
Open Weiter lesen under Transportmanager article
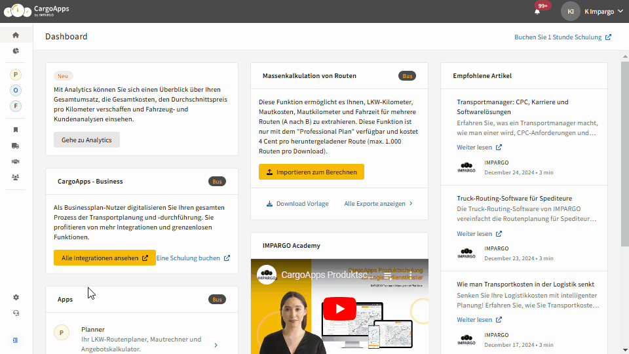click(x=480, y=147)
